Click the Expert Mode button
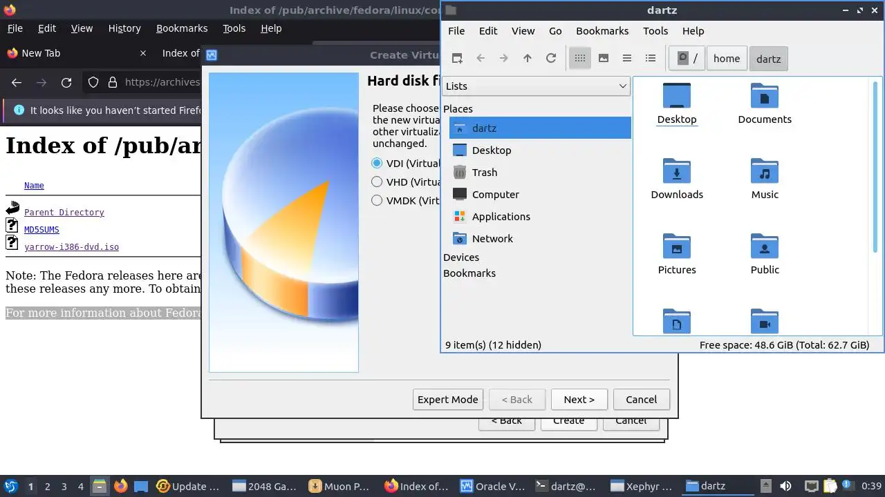The image size is (885, 497). coord(448,400)
